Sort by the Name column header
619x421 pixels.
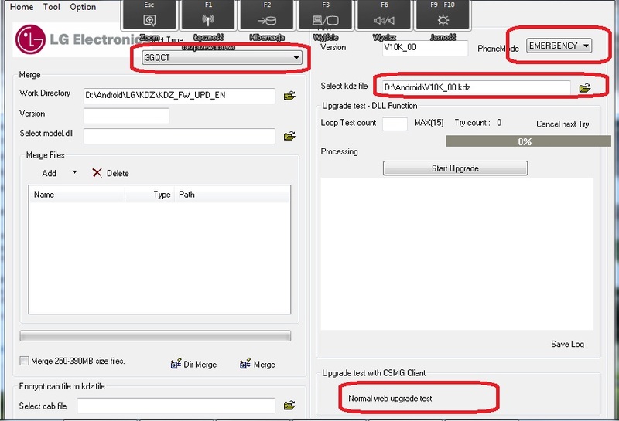tap(77, 195)
